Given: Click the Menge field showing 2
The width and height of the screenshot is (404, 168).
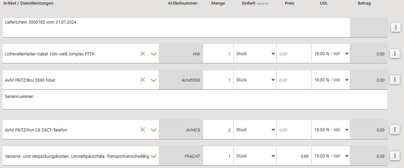Looking at the screenshot, I should [218, 130].
